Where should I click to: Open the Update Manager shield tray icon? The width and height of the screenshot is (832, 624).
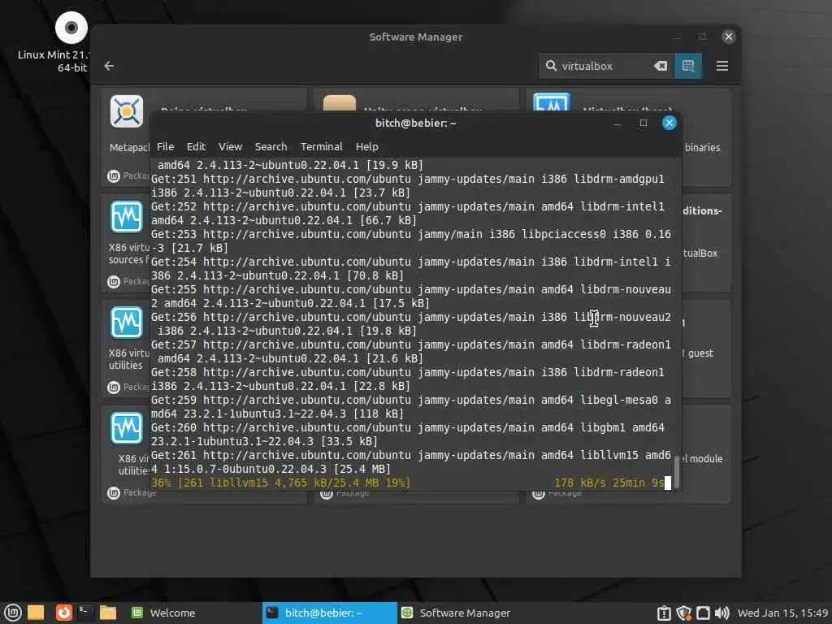683,613
